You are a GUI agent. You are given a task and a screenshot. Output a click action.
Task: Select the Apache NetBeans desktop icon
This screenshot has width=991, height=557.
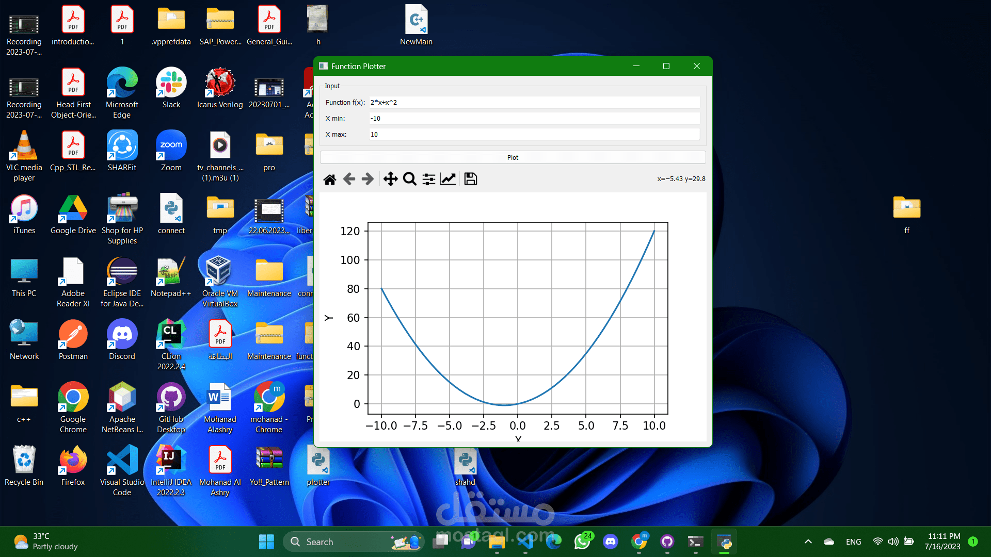pyautogui.click(x=122, y=408)
